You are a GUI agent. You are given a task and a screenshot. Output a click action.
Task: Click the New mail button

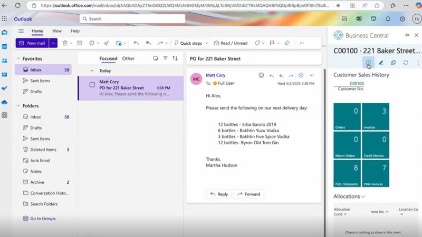32,43
